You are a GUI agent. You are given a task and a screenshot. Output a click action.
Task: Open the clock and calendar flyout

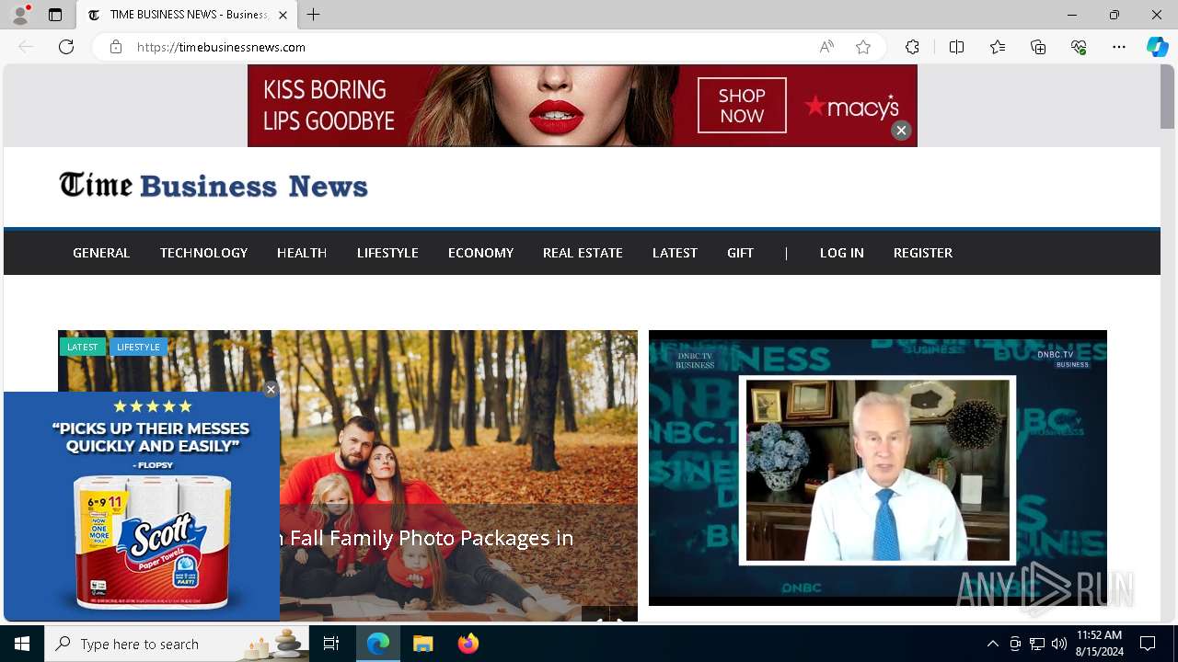(x=1099, y=644)
